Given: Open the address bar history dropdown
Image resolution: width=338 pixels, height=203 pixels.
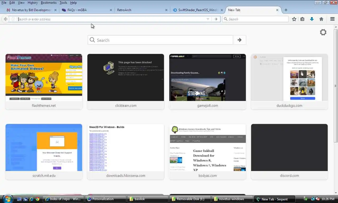Looking at the screenshot, I should tap(208, 19).
